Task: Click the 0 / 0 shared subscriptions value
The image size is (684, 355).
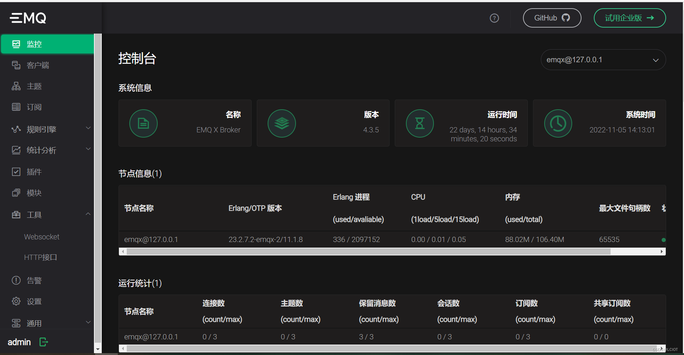Action: 601,337
